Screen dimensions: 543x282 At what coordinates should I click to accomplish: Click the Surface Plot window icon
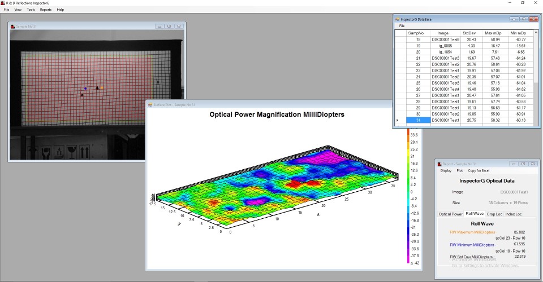click(x=150, y=105)
